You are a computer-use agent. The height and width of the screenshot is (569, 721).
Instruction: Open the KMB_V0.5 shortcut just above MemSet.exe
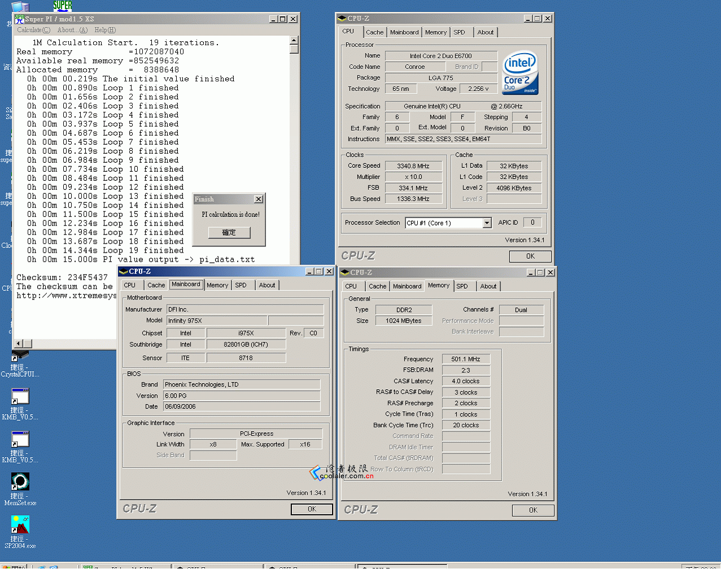point(20,448)
